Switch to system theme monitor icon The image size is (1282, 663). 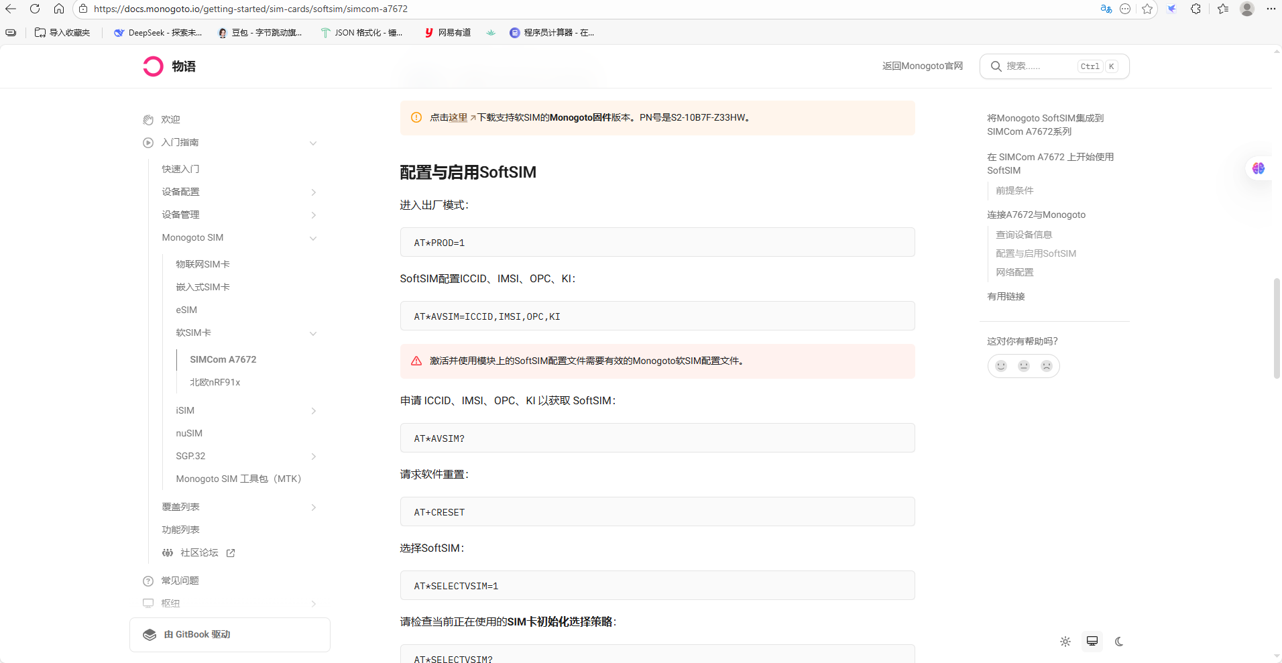tap(1092, 642)
